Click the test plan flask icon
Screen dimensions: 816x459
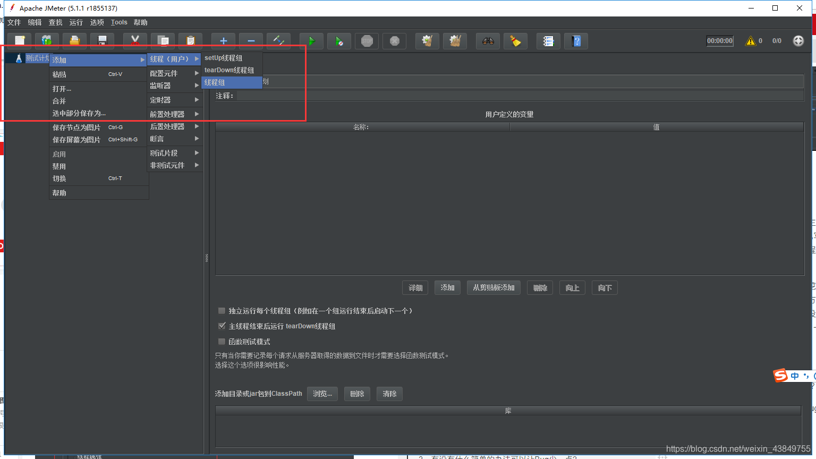(19, 58)
